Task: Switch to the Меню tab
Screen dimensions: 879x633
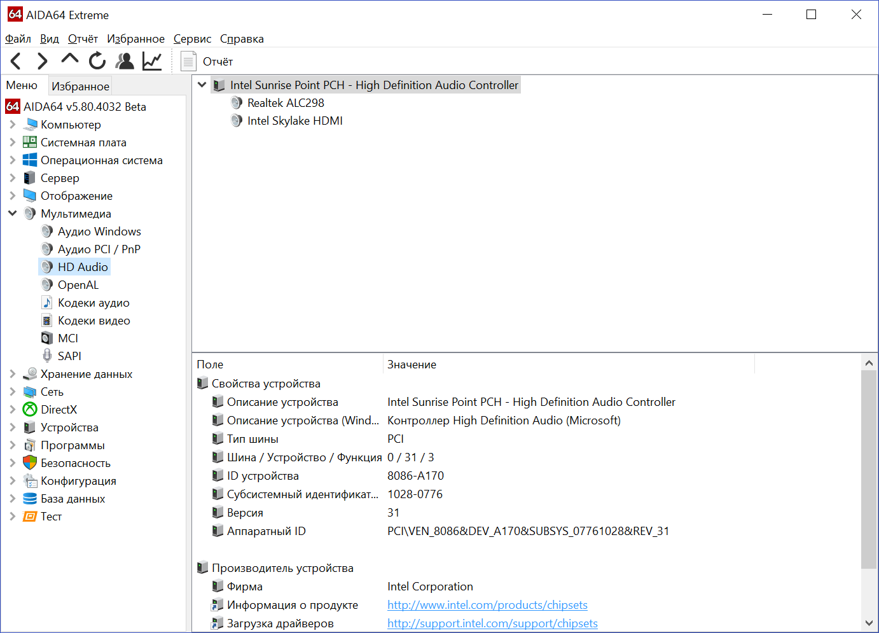Action: pyautogui.click(x=22, y=85)
